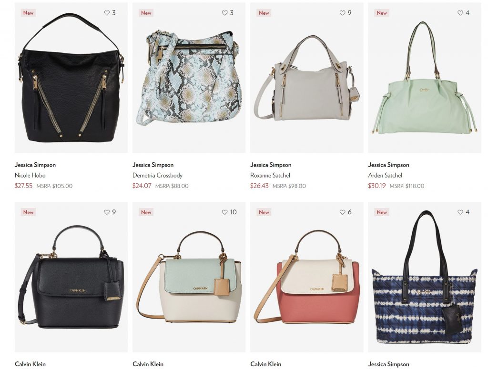Screen dimensions: 488x369
Task: Open Demetria Crossbody product name link
Action: coord(157,175)
